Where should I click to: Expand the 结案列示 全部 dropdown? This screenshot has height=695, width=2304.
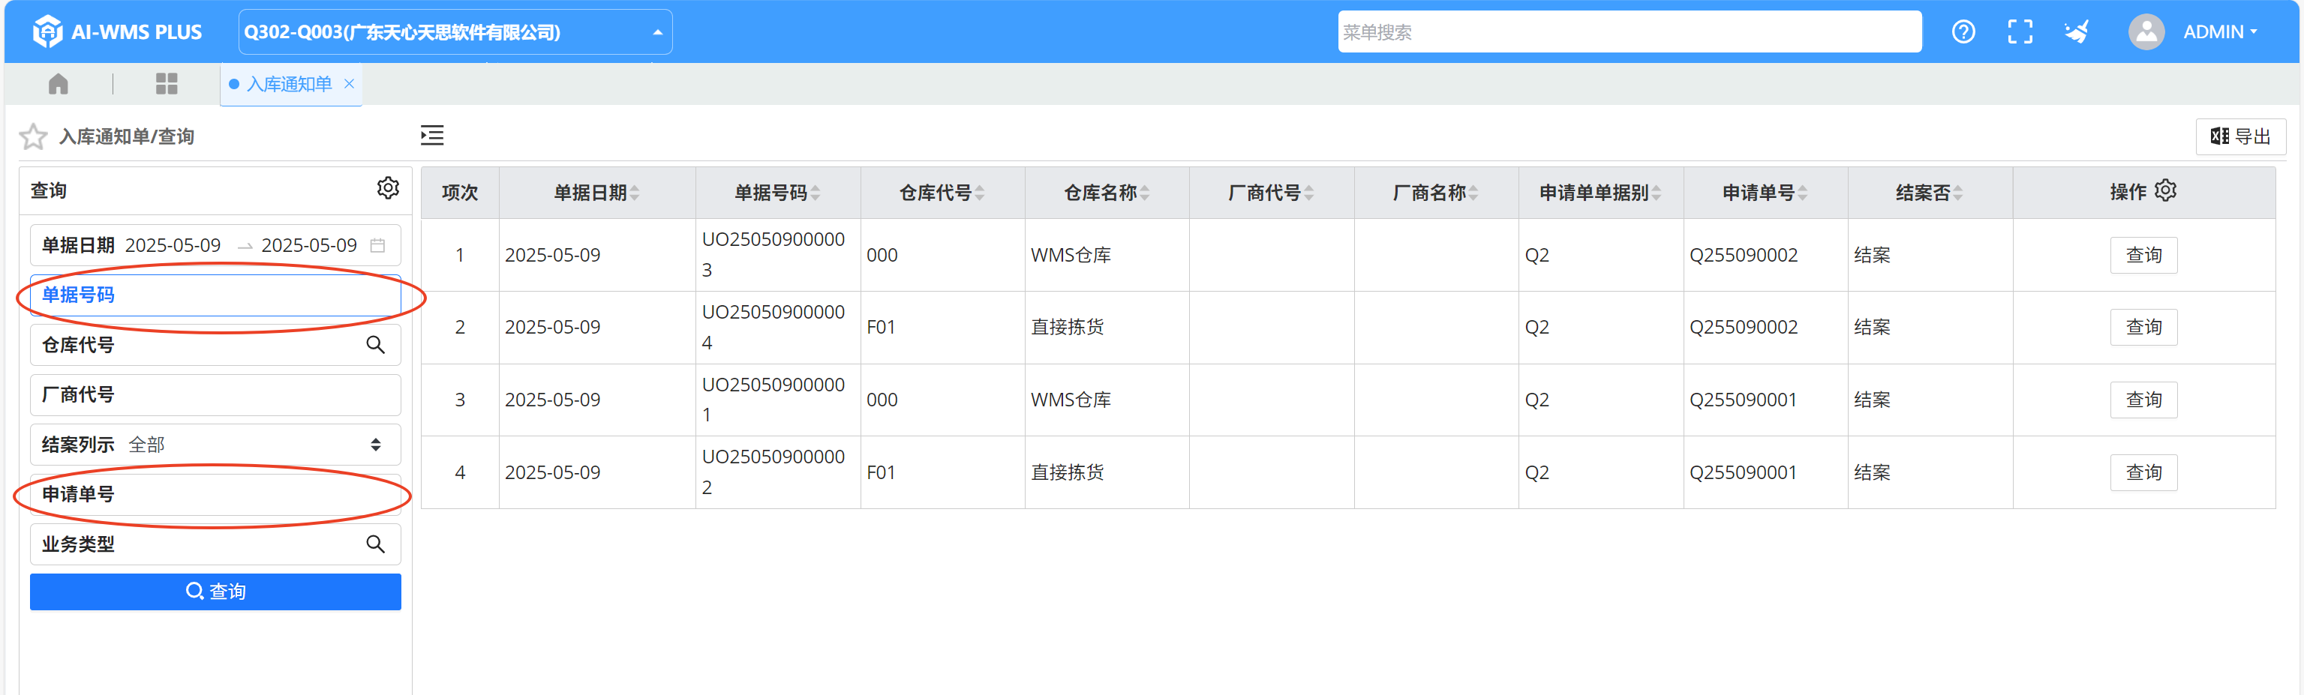pyautogui.click(x=215, y=445)
